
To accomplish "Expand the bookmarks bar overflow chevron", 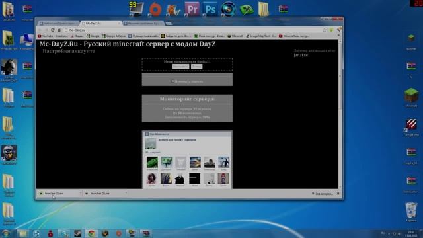I will point(338,36).
